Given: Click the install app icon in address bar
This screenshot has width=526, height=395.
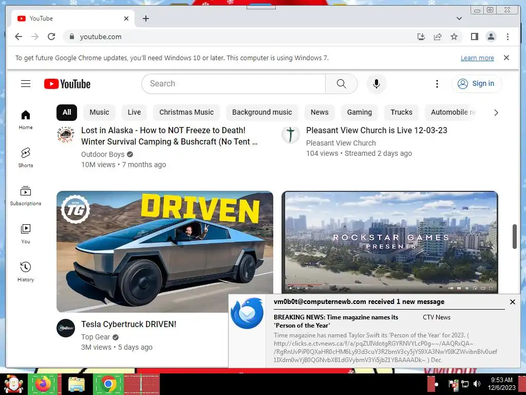Looking at the screenshot, I should (x=421, y=37).
